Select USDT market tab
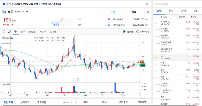Viewport: 202px width, 106px height. coord(183,11)
